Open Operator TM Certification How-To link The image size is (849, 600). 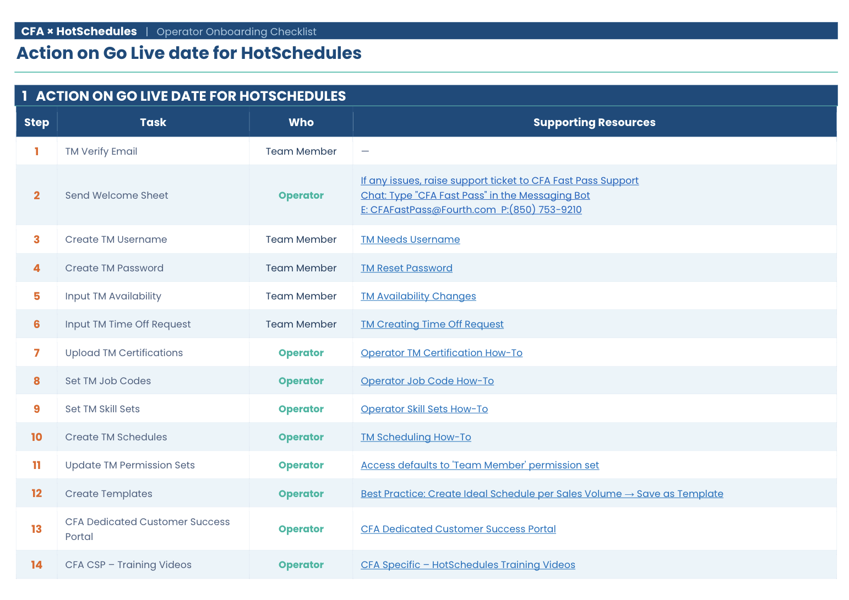coord(442,353)
